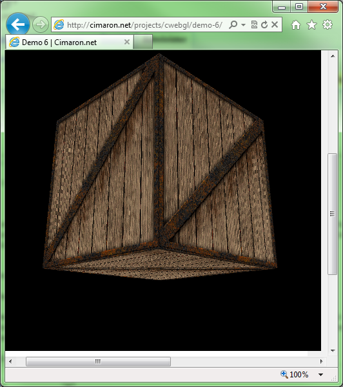Click the horizontal scrollbar thumb

(98, 361)
